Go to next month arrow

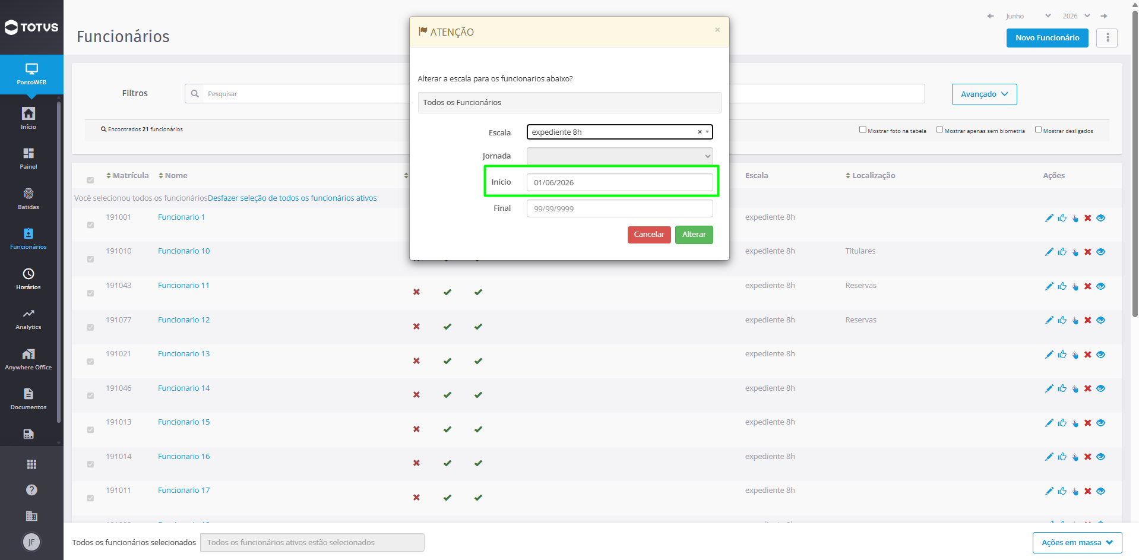coord(1104,16)
